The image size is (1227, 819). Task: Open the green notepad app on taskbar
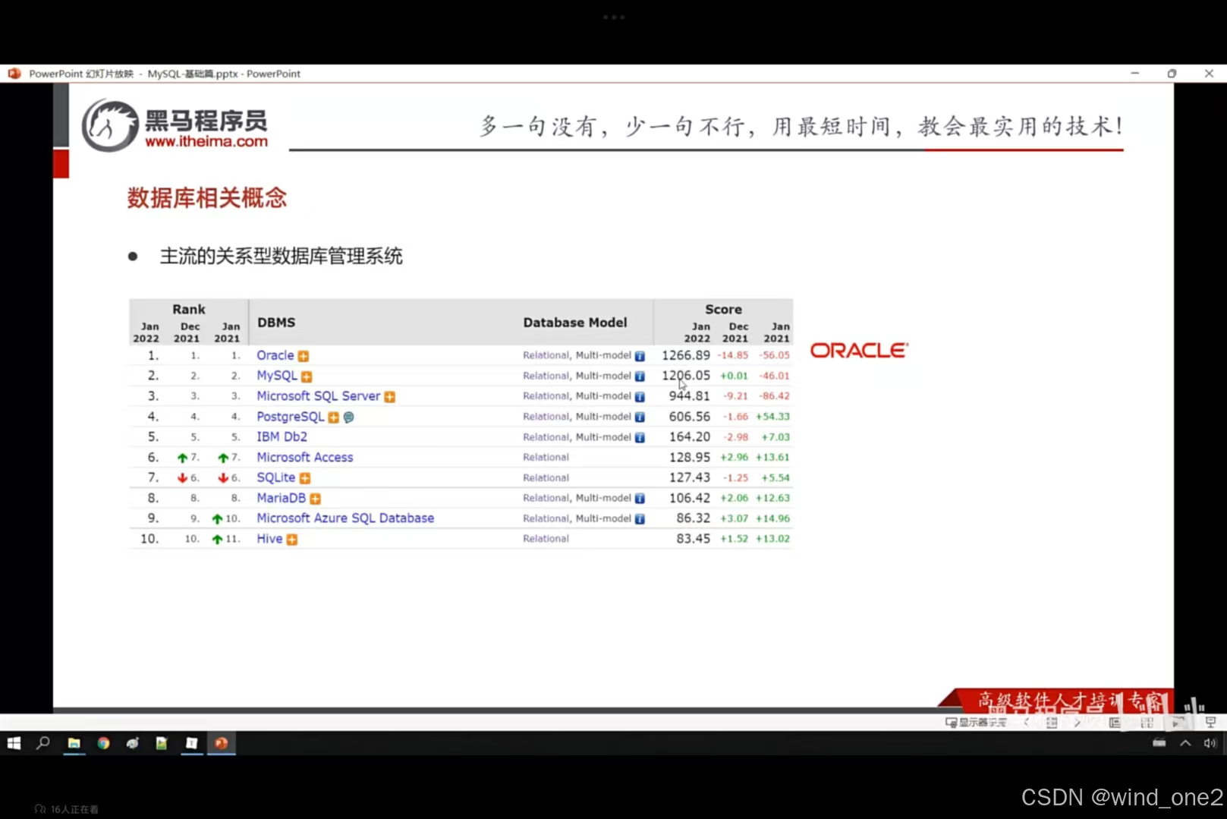click(x=162, y=743)
